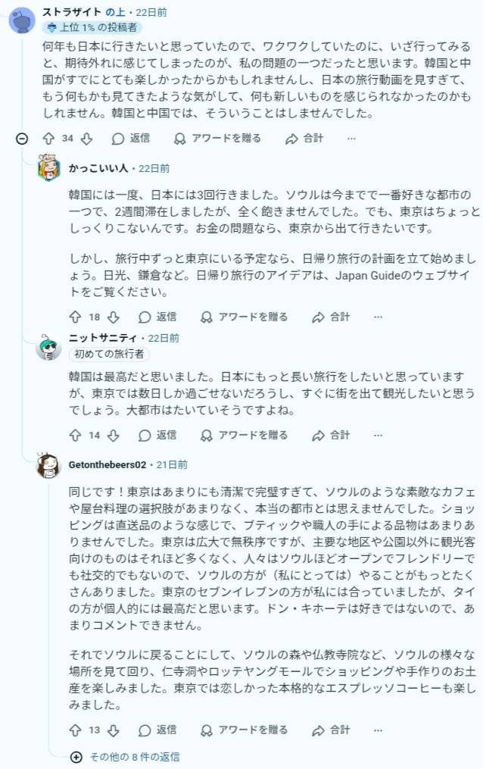Screen dimensions: 483x769
Task: Click ニットサニティ's avatar image
Action: pos(48,347)
